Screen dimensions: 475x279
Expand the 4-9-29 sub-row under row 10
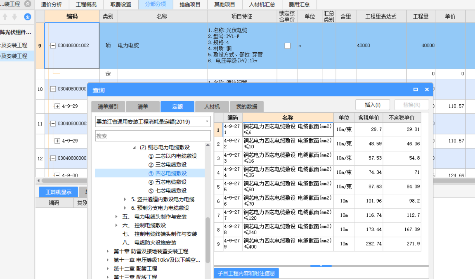pos(58,106)
